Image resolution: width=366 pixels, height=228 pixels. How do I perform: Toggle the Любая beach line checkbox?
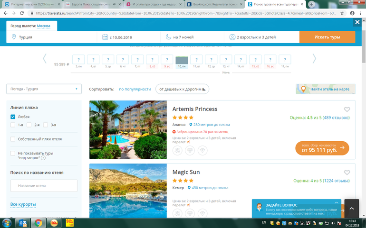[x=13, y=117]
